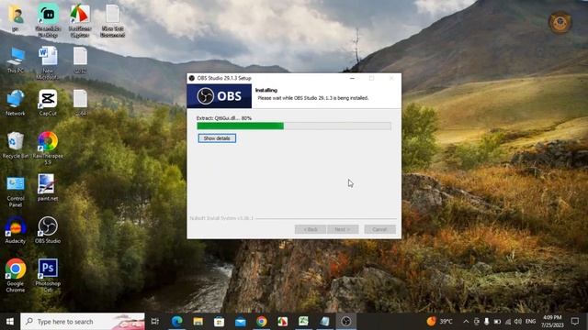Image resolution: width=588 pixels, height=330 pixels.
Task: Click the greyed-out Back button in the installer
Action: point(311,229)
